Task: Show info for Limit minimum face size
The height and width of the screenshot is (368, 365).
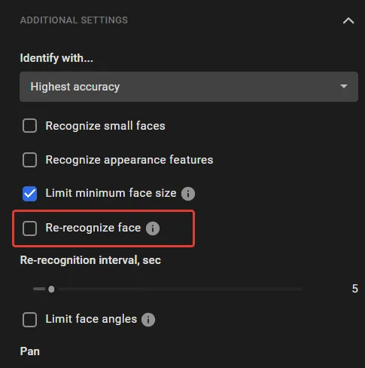Action: 188,194
